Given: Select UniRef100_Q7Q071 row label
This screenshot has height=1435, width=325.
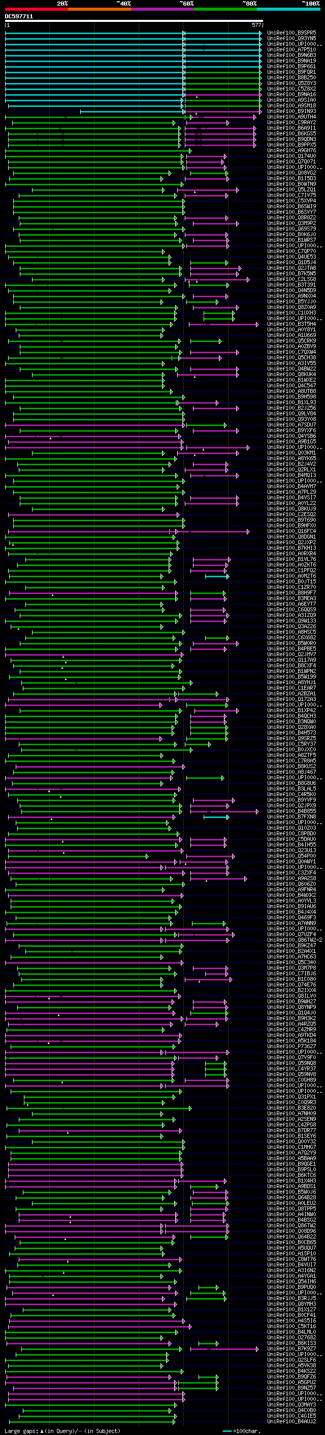Looking at the screenshot, I should [291, 161].
